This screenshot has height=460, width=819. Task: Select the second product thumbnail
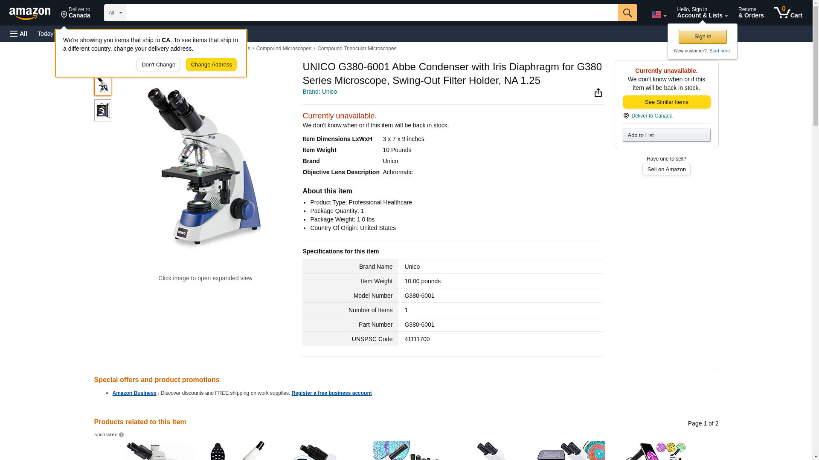click(x=103, y=110)
